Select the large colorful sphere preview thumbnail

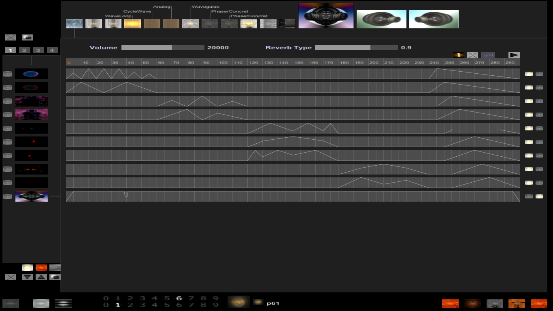point(326,16)
